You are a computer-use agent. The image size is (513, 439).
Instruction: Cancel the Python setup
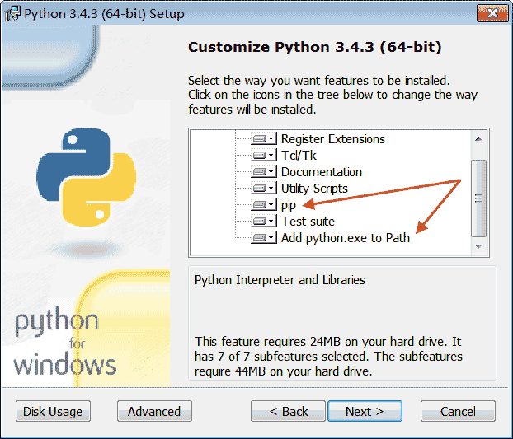point(458,411)
